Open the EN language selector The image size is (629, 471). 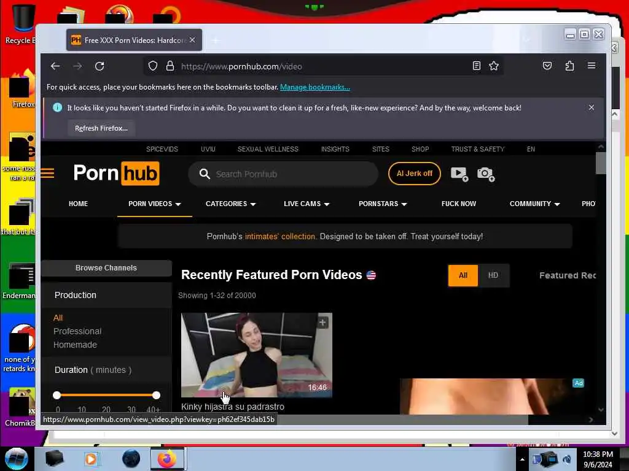click(531, 149)
